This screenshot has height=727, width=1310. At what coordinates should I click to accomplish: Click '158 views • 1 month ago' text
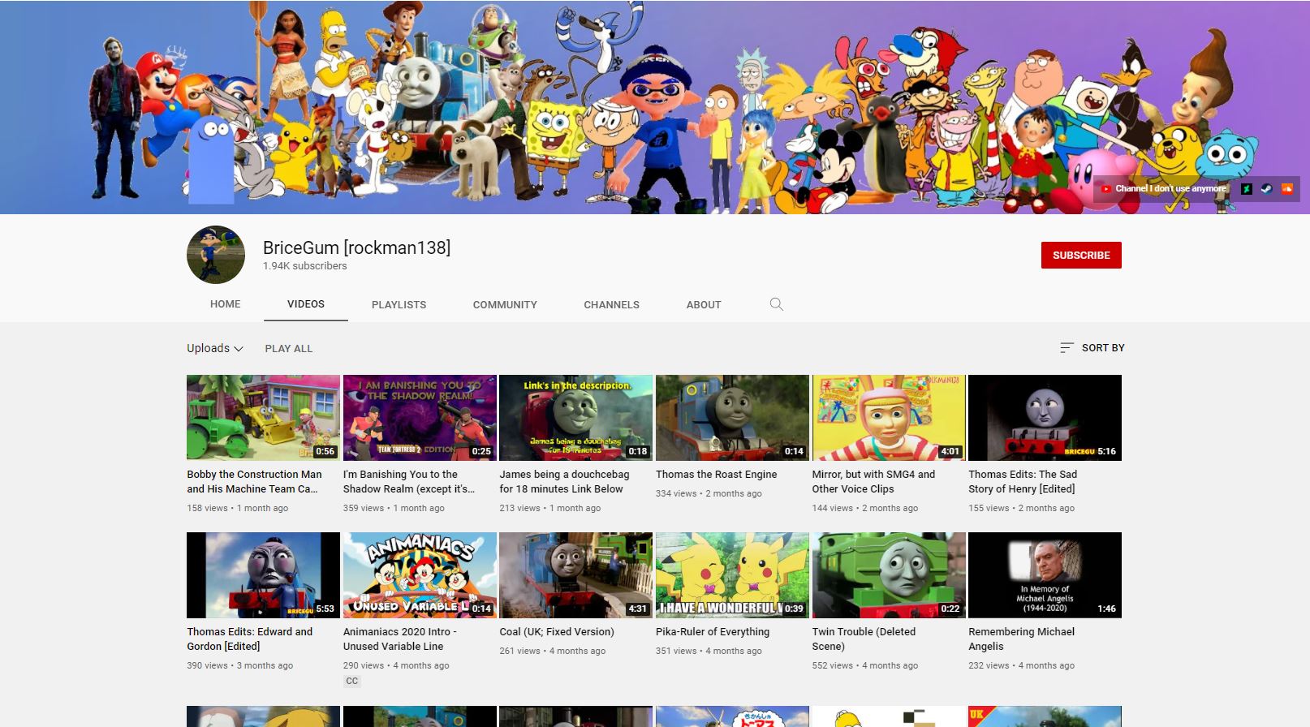coord(238,509)
